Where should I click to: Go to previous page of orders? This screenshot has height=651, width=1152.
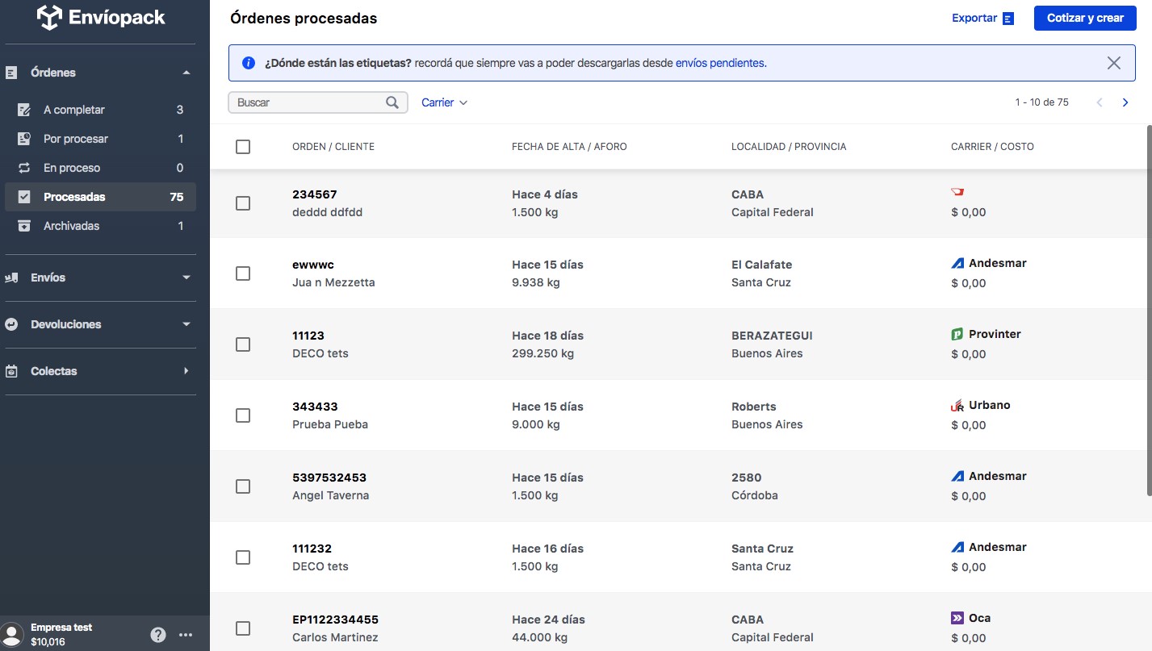click(x=1100, y=102)
